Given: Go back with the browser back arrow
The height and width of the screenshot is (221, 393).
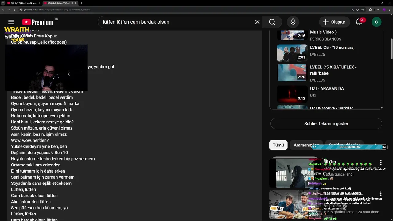Looking at the screenshot, I should 3,10.
